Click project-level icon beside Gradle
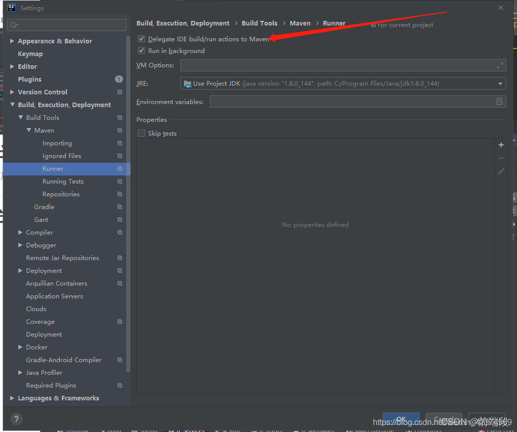 120,207
